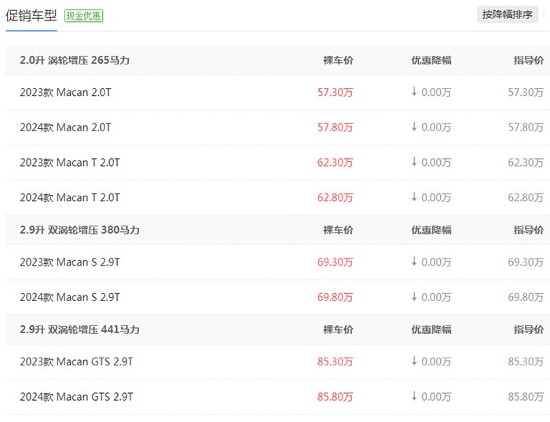Open the 2023款 Macan T 2.0T model link
The image size is (550, 422).
70,163
